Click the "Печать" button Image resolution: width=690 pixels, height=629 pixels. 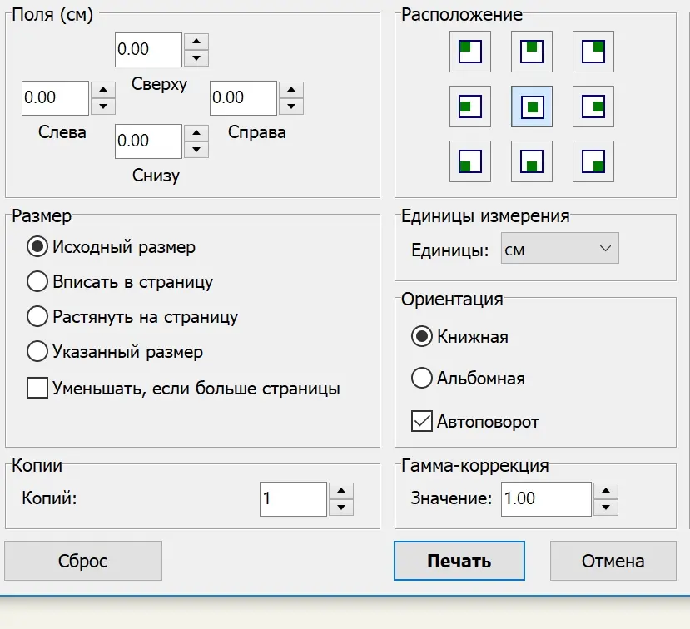coord(459,561)
